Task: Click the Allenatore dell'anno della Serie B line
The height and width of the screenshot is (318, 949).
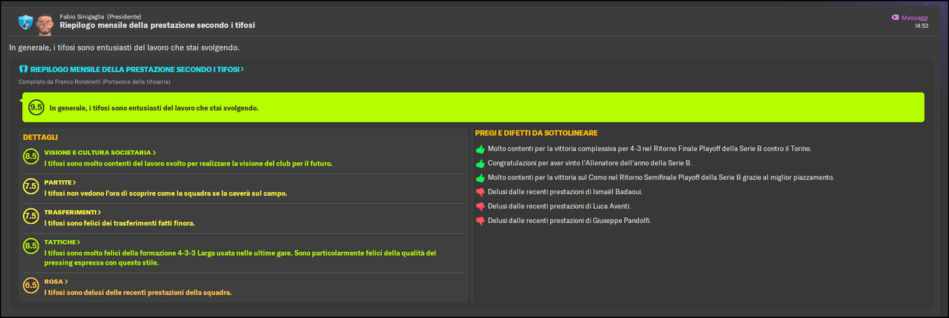Action: 589,163
